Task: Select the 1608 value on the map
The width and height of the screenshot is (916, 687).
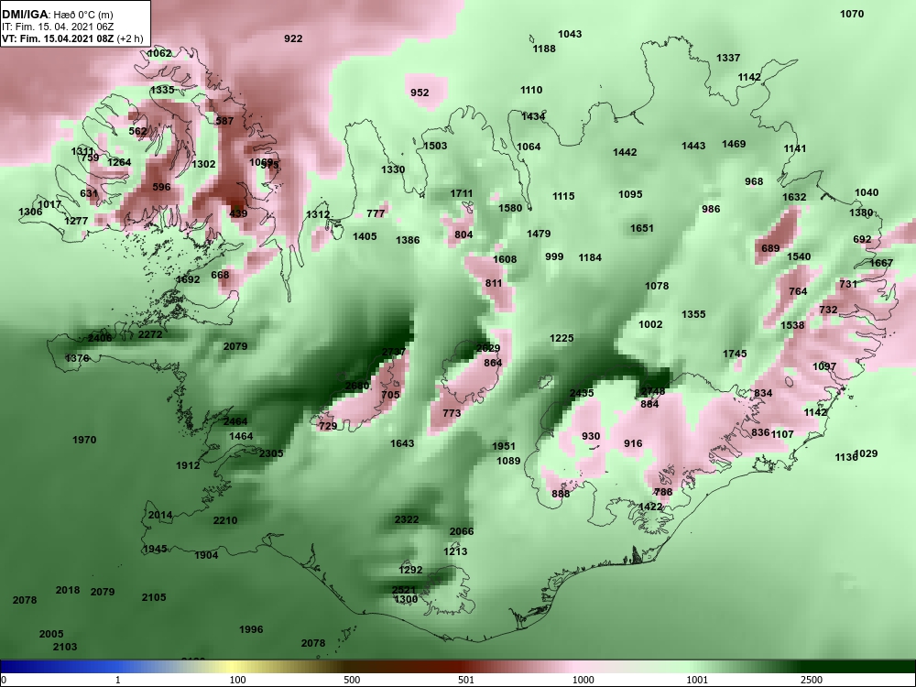Action: 505,259
